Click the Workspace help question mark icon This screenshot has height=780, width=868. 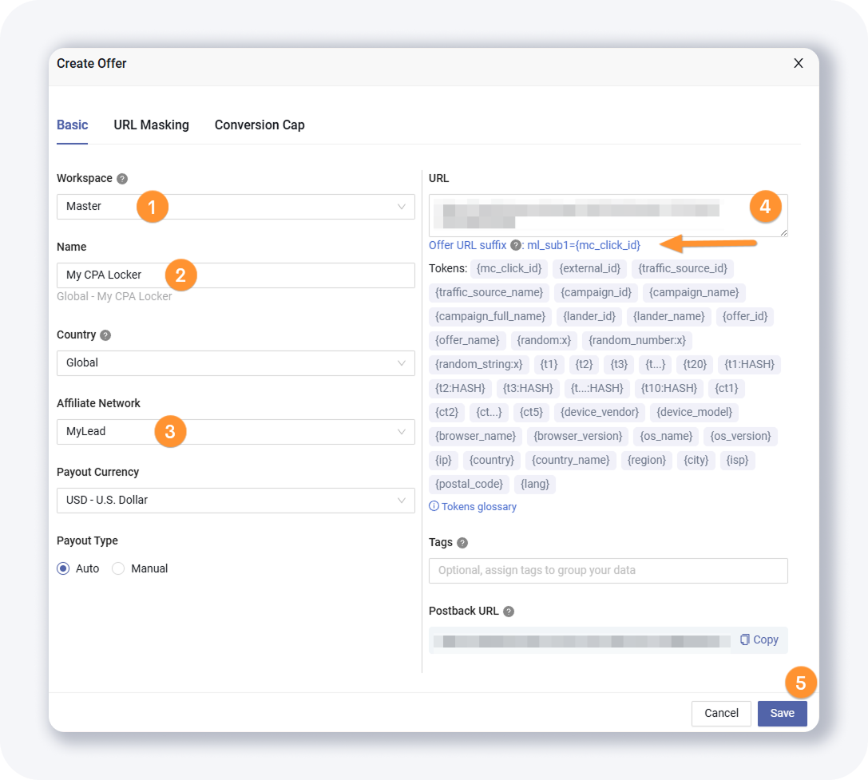pos(122,179)
